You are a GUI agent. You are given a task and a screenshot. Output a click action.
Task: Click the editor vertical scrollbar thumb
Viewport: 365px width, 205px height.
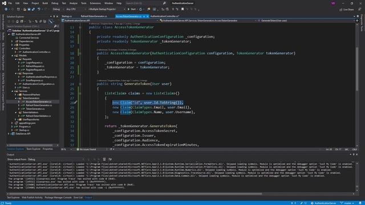357,69
